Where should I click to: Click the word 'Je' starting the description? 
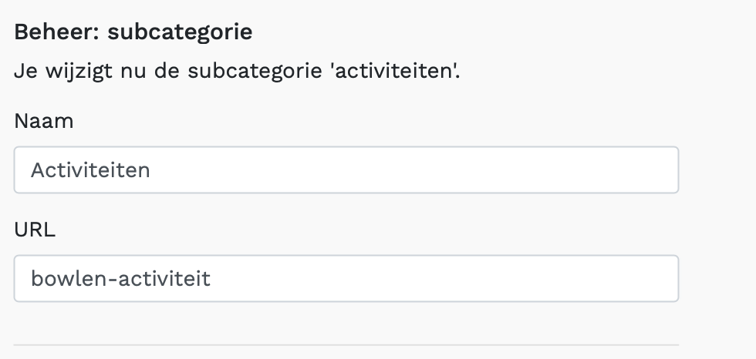pyautogui.click(x=23, y=73)
